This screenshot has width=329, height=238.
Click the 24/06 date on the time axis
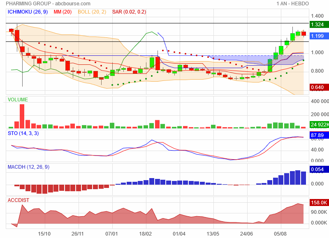point(246,233)
